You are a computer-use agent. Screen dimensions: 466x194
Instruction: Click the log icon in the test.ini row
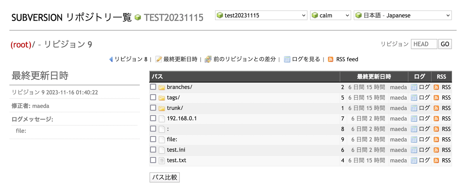click(414, 150)
